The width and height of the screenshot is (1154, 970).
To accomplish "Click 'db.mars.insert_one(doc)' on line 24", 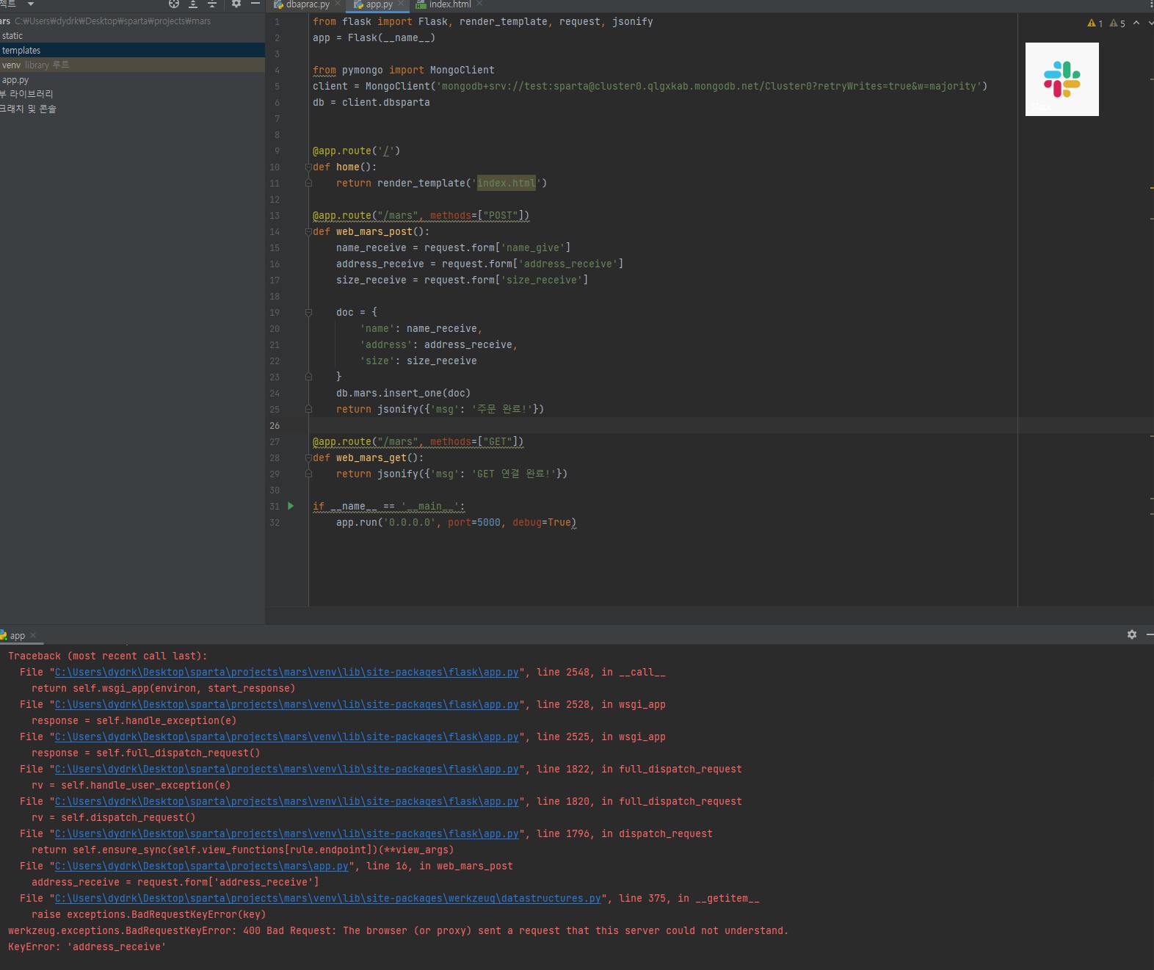I will pos(404,394).
